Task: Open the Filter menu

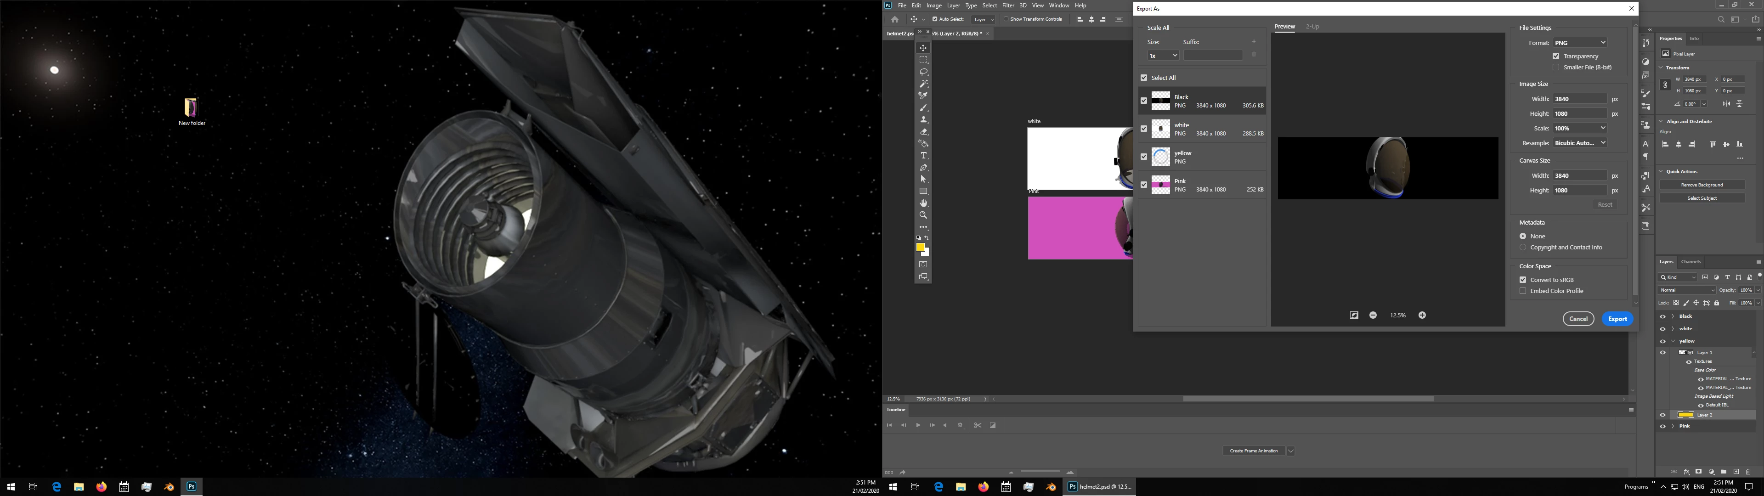Action: pyautogui.click(x=1008, y=6)
